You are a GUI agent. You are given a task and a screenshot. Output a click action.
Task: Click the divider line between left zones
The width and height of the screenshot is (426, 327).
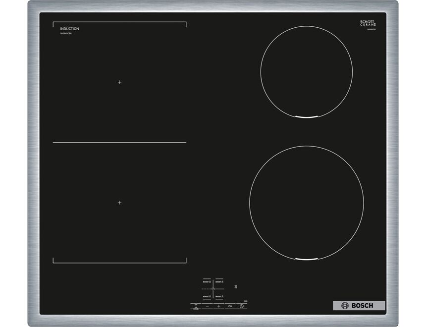(119, 142)
